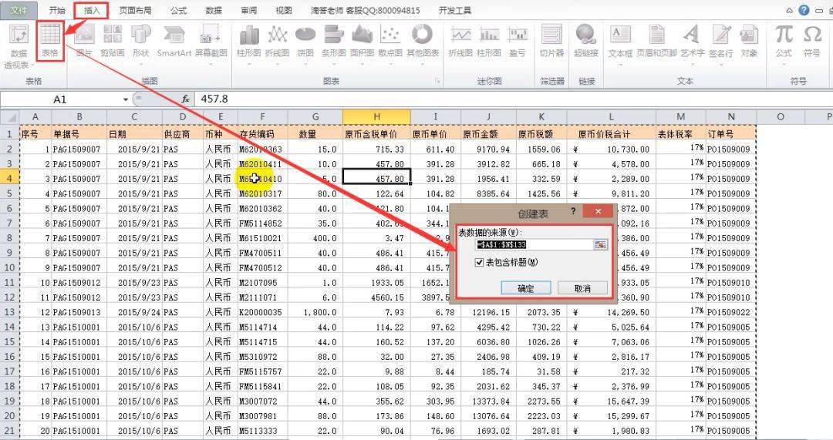Insert a SmartArt graphic

click(174, 42)
